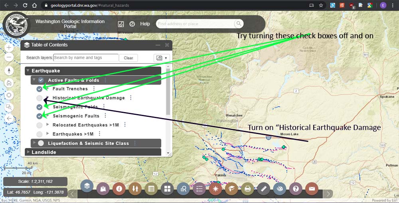Viewport: 399px width, 203px height.
Task: Turn on Earthquakes >1M layer checkbox
Action: (x=39, y=134)
